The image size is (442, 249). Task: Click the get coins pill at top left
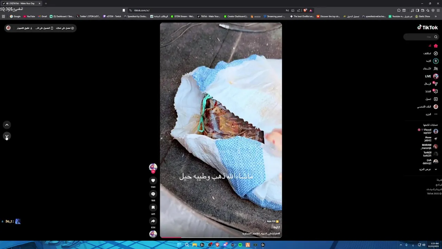coord(65,28)
